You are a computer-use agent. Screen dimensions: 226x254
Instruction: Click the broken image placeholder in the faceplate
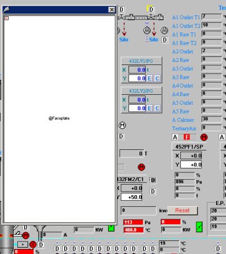click(x=6, y=18)
